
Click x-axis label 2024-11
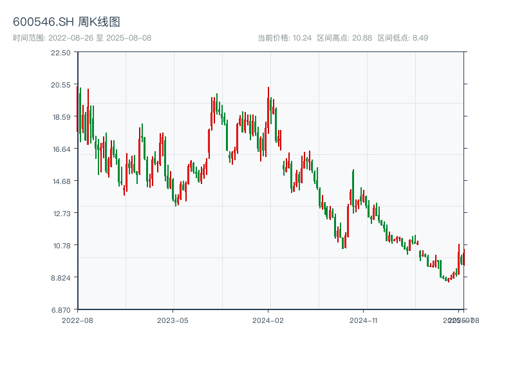click(x=363, y=320)
